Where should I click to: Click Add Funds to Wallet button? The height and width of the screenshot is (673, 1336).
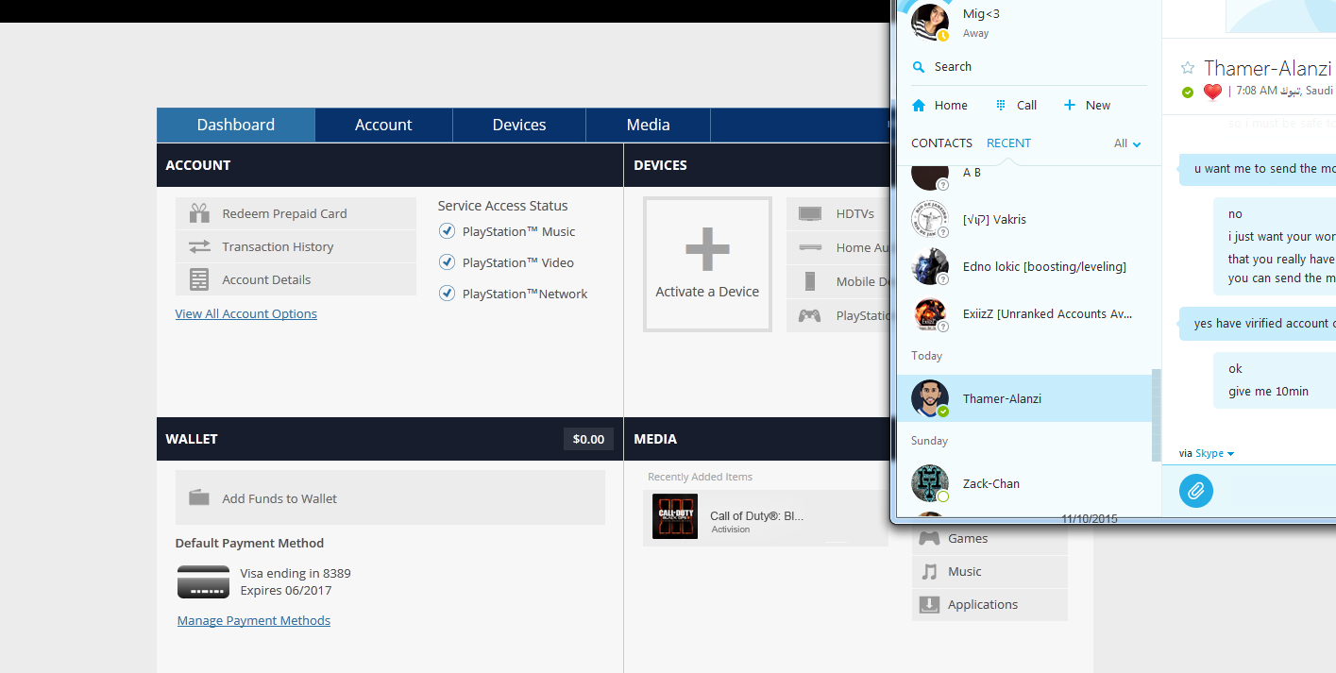pyautogui.click(x=390, y=497)
